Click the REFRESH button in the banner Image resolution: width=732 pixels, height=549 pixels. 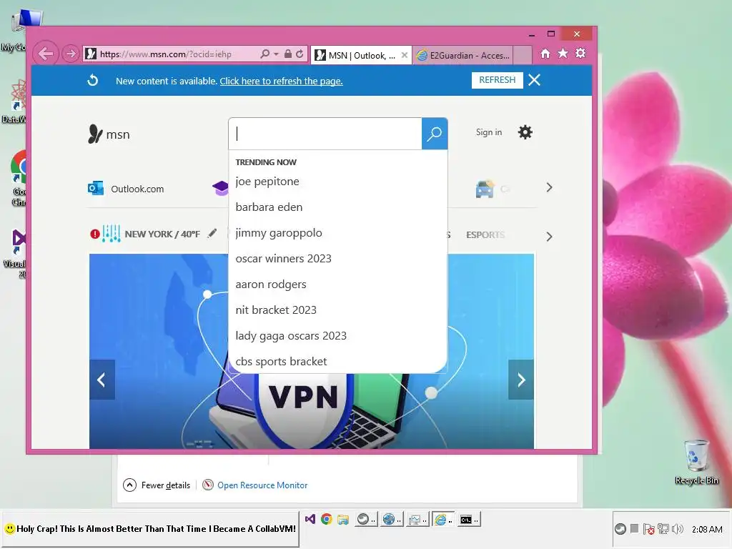498,80
